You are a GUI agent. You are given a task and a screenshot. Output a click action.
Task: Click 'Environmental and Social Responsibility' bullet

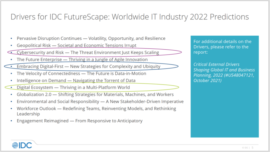pos(100,101)
